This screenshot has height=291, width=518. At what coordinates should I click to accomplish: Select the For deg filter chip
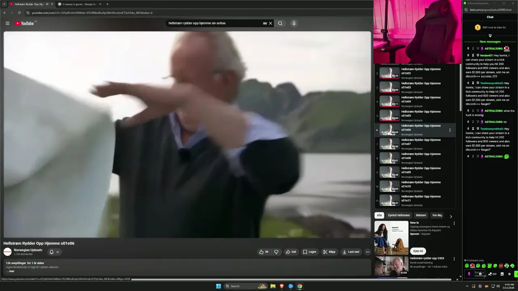pos(437,215)
